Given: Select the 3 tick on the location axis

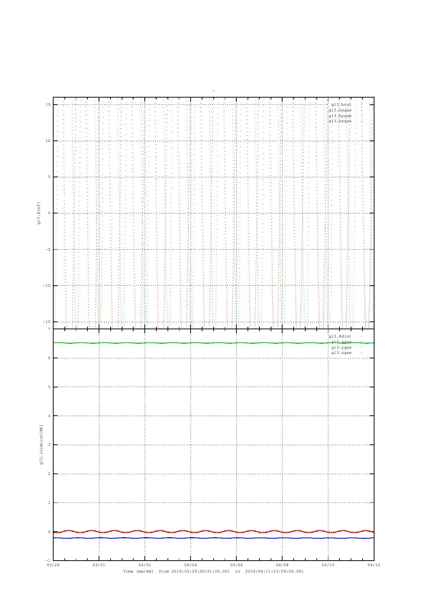Looking at the screenshot, I should [x=49, y=445].
